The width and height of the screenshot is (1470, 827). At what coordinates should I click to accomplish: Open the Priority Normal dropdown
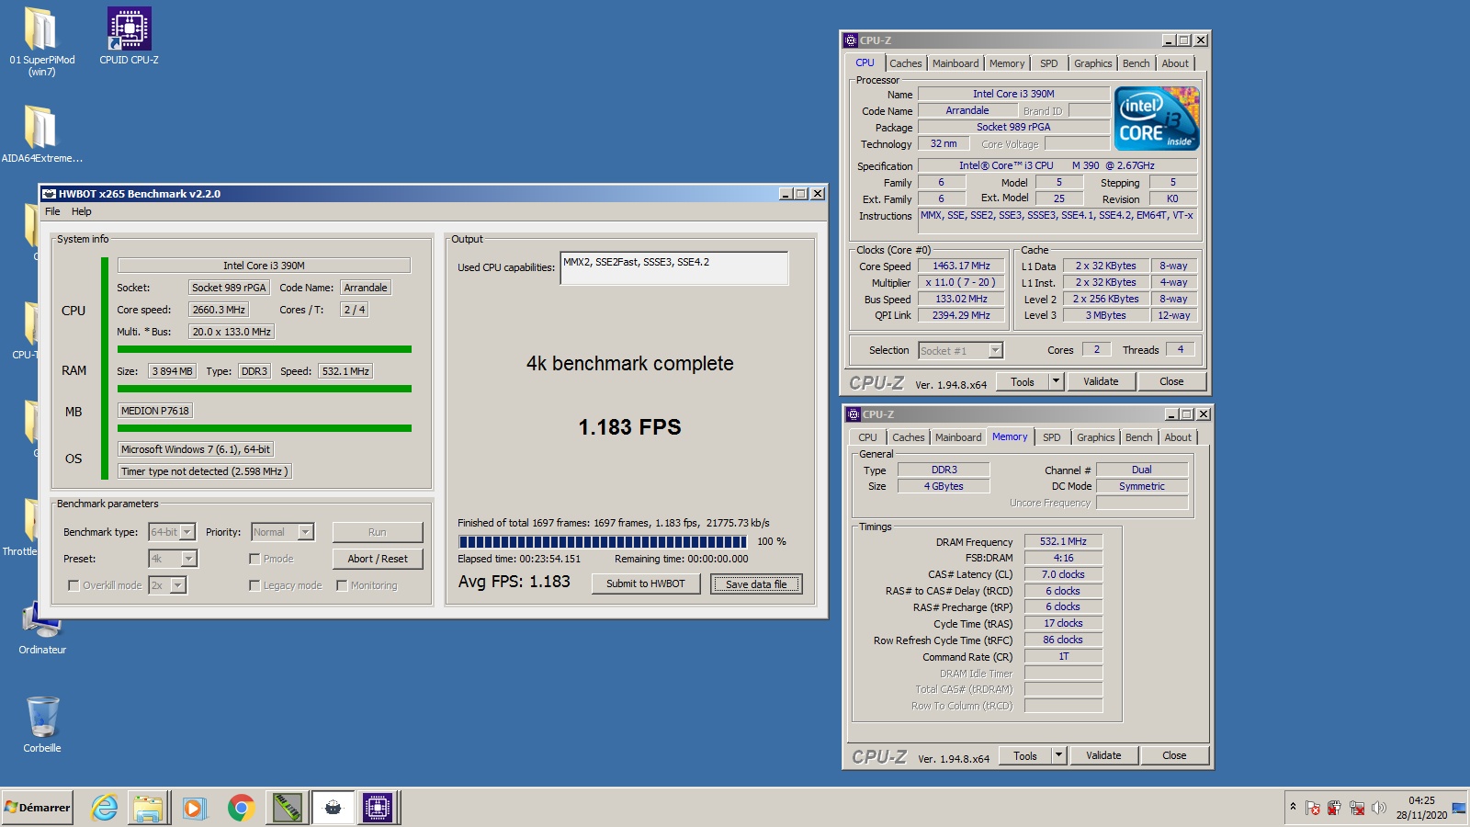point(283,532)
